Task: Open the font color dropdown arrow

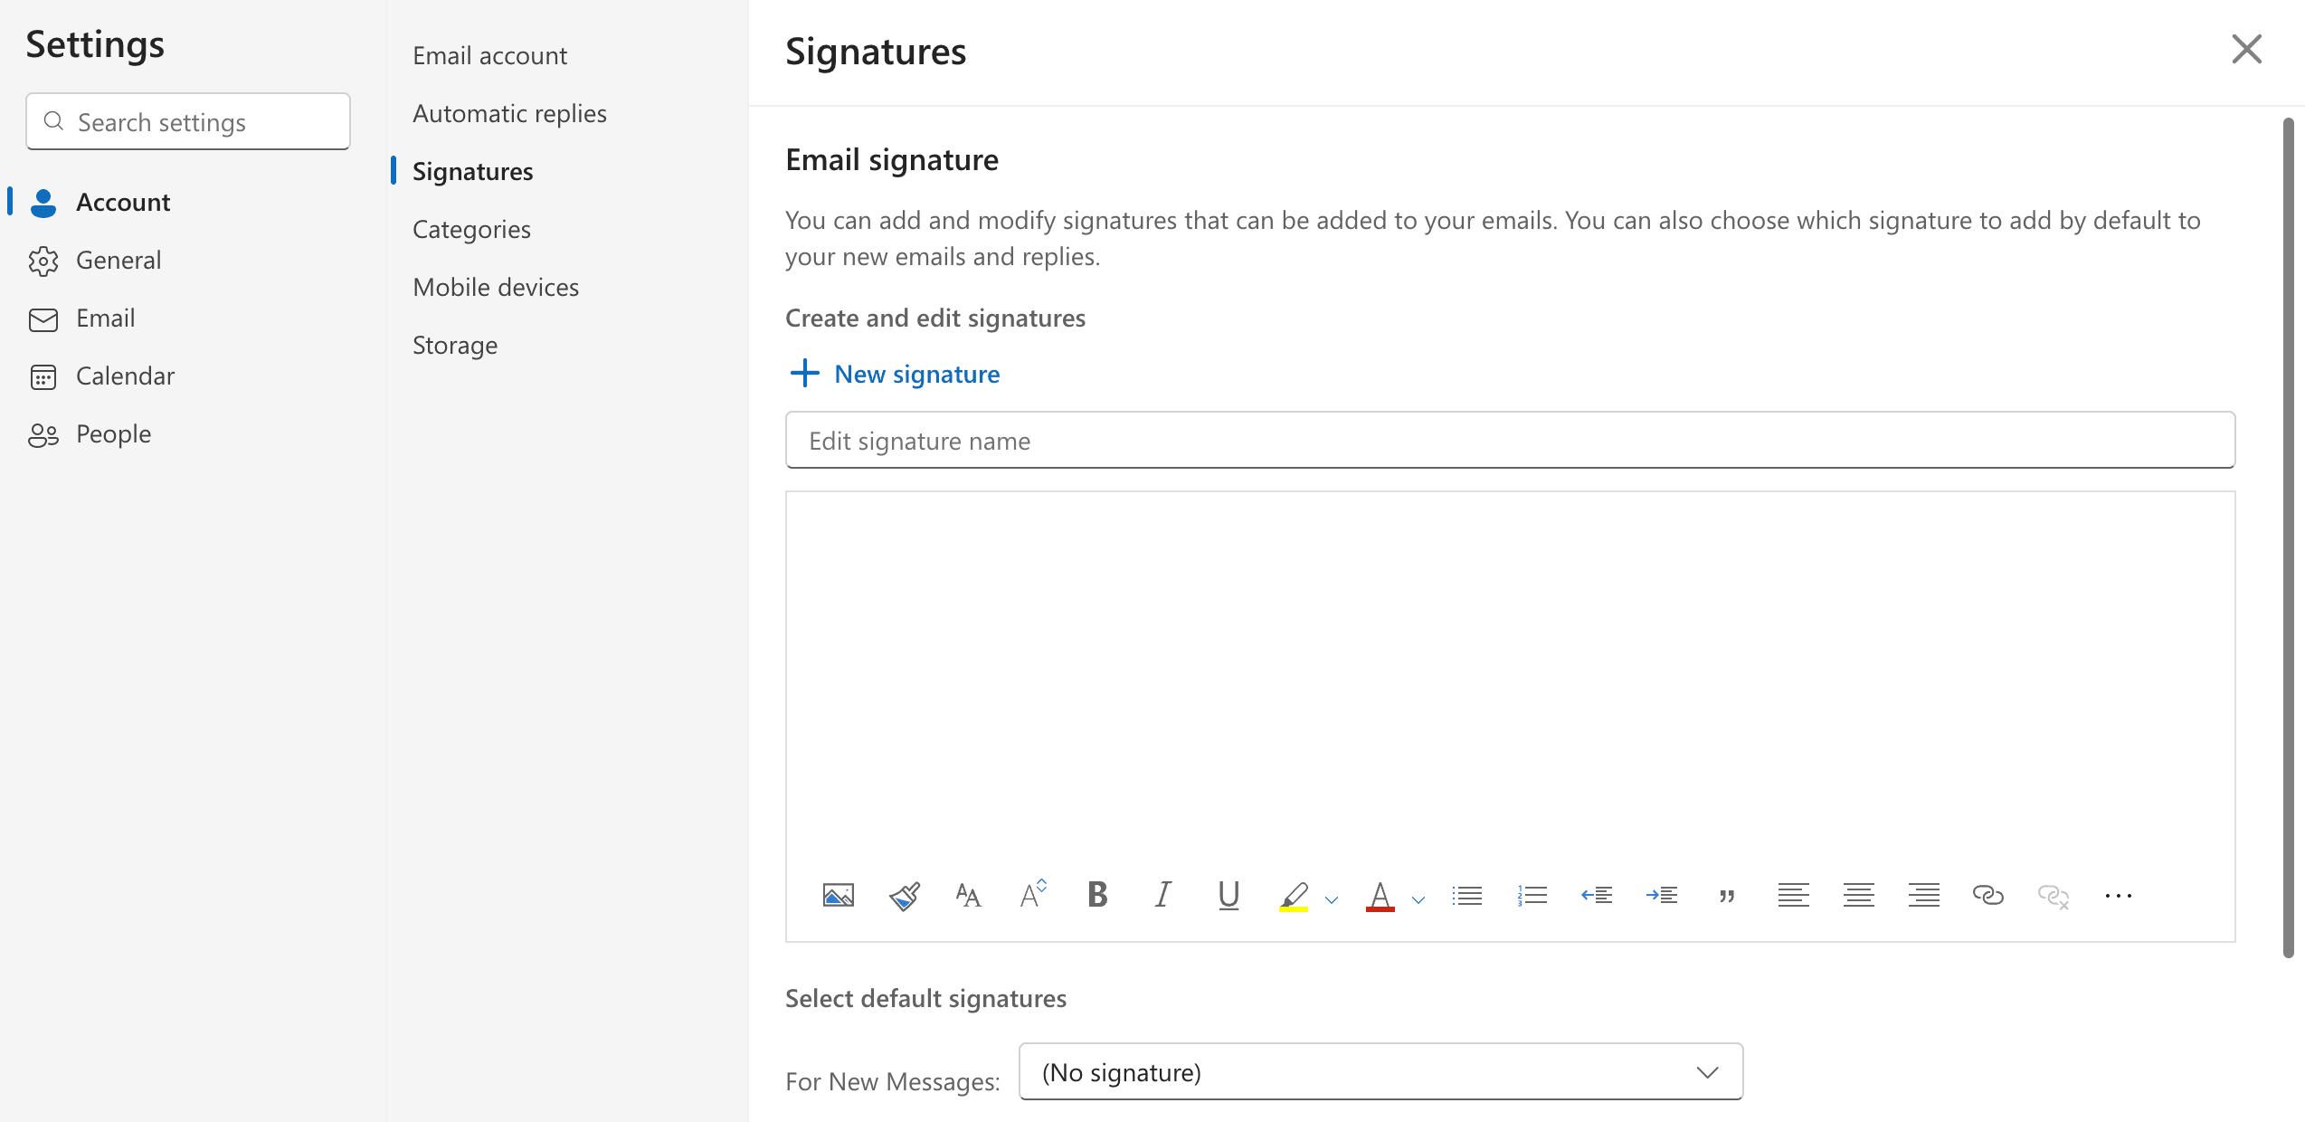Action: (x=1418, y=899)
